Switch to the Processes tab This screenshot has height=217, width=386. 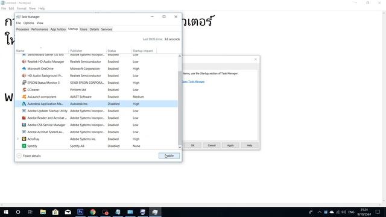tap(23, 30)
